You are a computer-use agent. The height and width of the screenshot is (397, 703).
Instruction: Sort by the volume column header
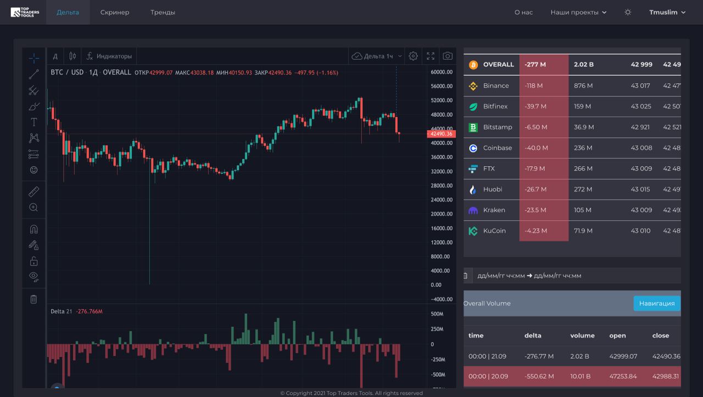[x=582, y=336]
